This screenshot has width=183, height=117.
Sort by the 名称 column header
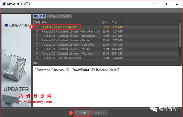[x=71, y=22]
